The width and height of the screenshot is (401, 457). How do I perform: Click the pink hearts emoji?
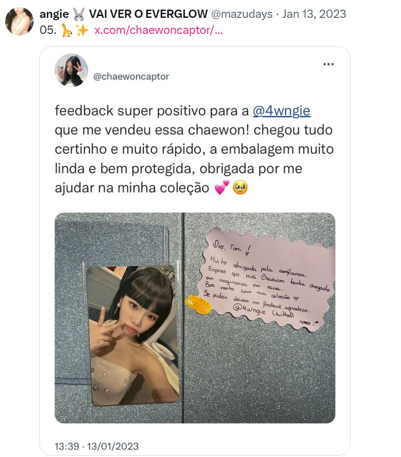pyautogui.click(x=222, y=188)
